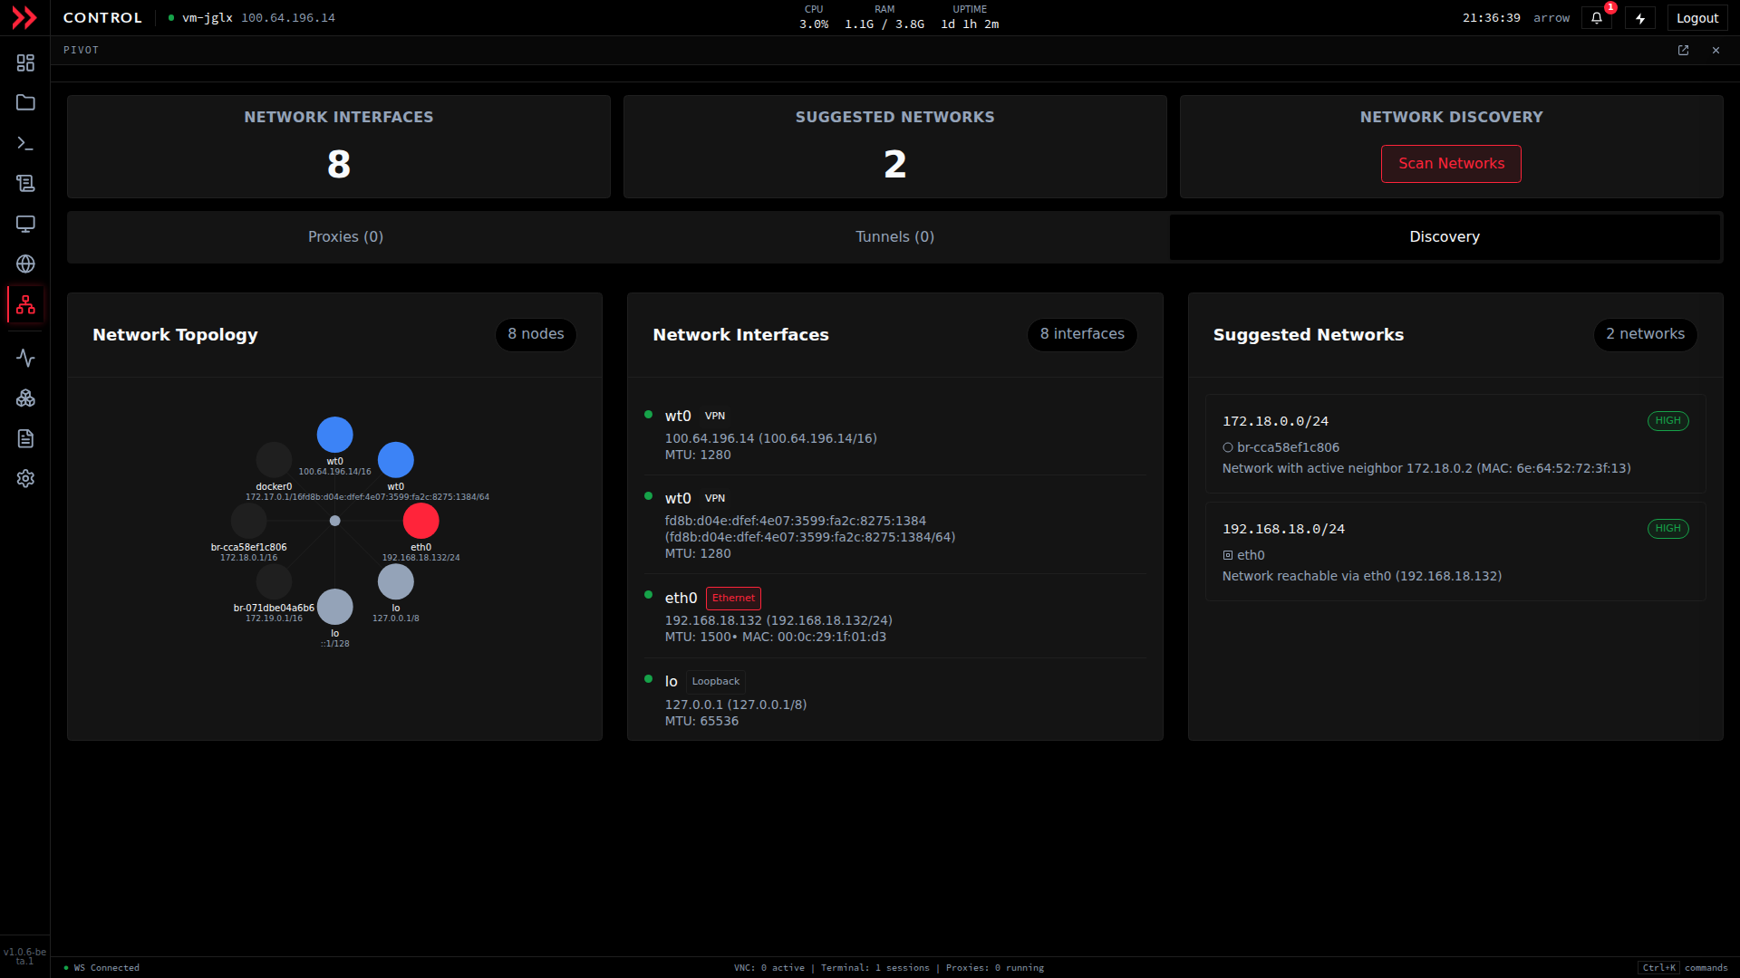Click the red double-chevron app logo
This screenshot has width=1740, height=978.
click(x=24, y=17)
